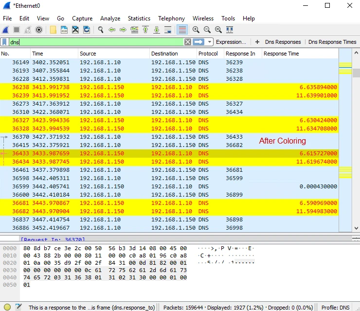Open capture options gear icon
This screenshot has width=360, height=311.
(x=39, y=30)
